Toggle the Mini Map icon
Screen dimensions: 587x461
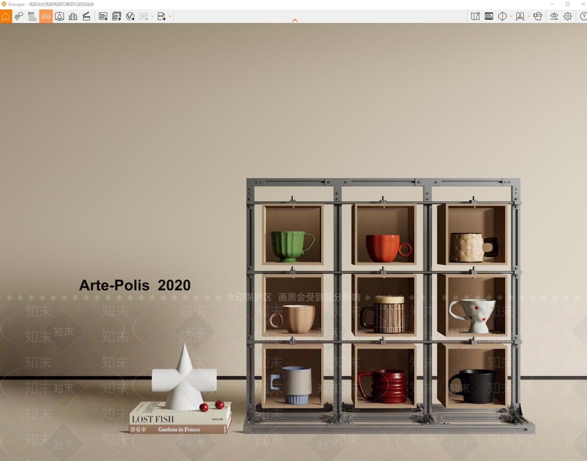475,17
